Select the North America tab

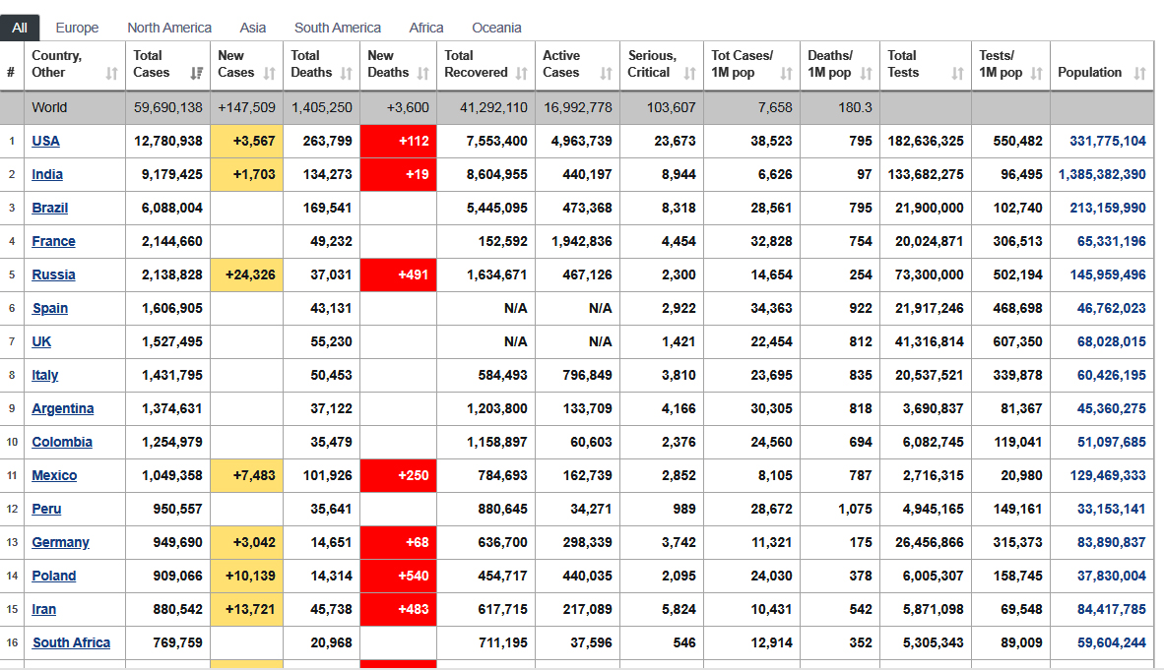[x=169, y=28]
